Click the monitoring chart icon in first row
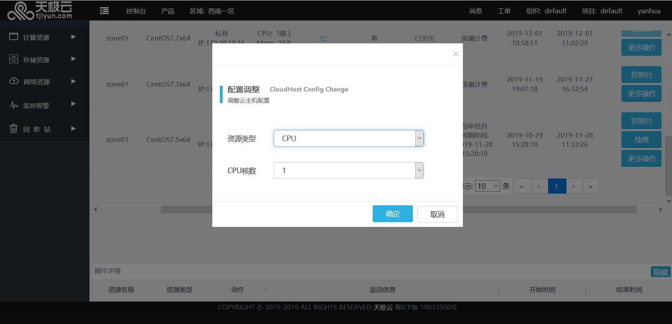This screenshot has height=324, width=672. coord(324,38)
